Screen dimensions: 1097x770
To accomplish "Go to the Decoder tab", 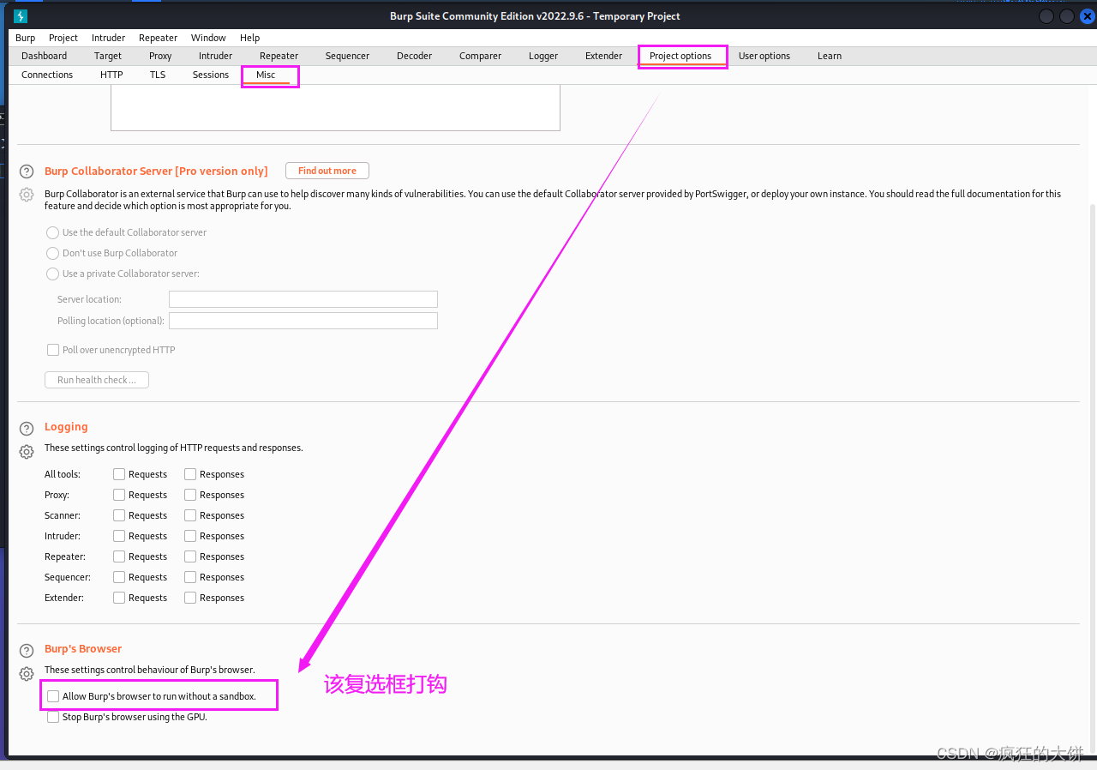I will [415, 56].
